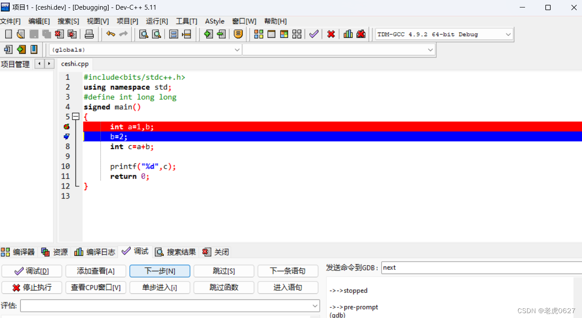Click the 跳过[S] button
582x318 pixels.
click(224, 271)
